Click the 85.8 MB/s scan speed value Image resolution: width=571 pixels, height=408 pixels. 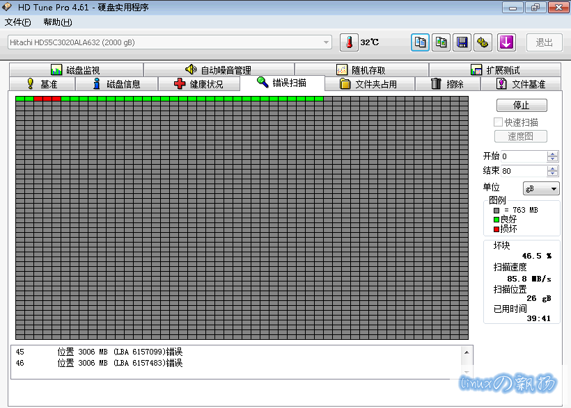529,279
